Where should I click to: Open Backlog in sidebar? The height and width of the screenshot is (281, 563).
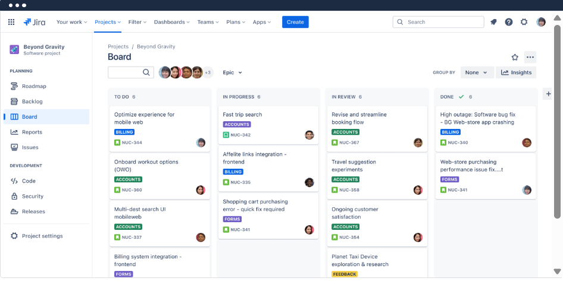coord(46,102)
